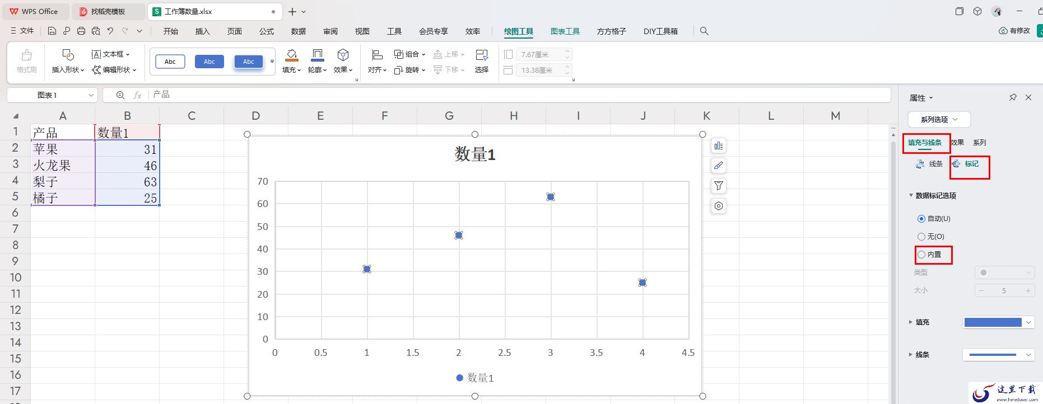
Task: Open the File (文件) menu
Action: click(x=22, y=31)
